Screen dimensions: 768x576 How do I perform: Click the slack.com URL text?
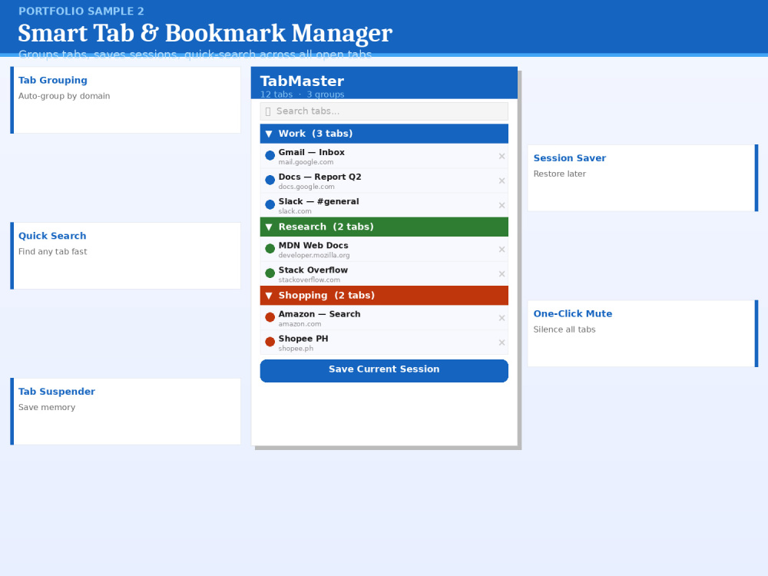(295, 211)
